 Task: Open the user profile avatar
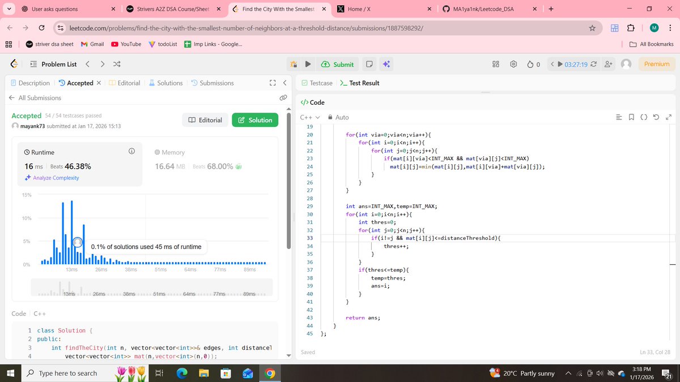coord(626,64)
